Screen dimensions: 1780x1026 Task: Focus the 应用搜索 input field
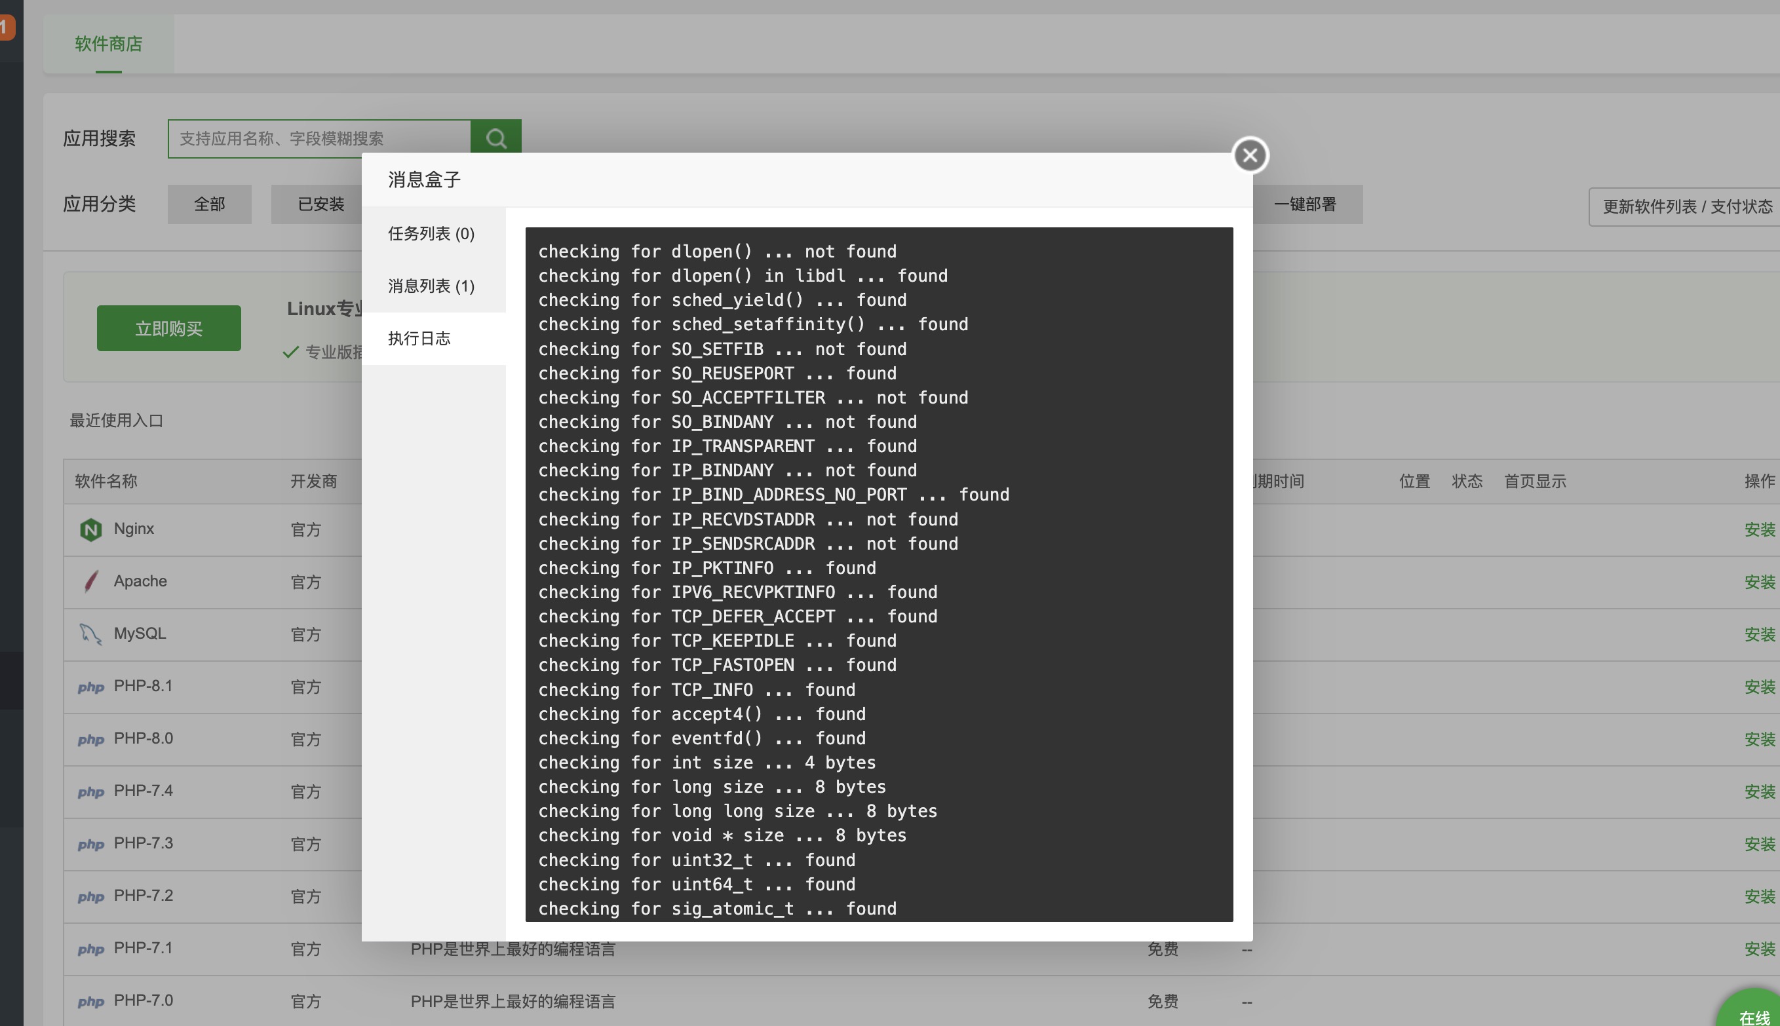click(319, 138)
